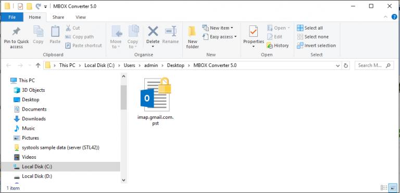Select Videos in navigation pane
Screen dimensions: 400x193
(25, 157)
